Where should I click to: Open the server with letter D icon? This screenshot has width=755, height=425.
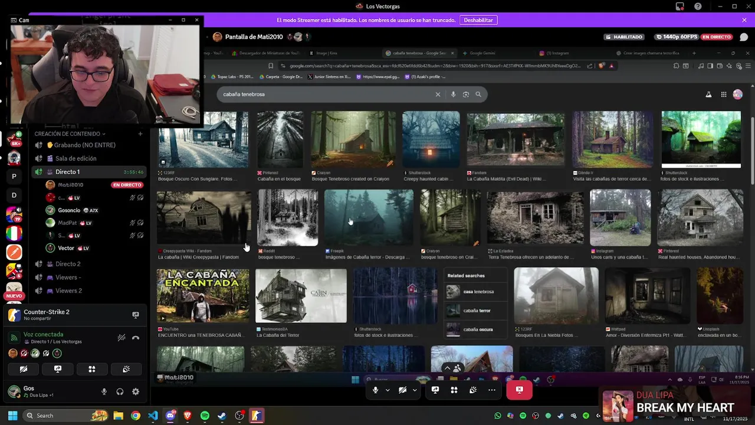(x=14, y=195)
